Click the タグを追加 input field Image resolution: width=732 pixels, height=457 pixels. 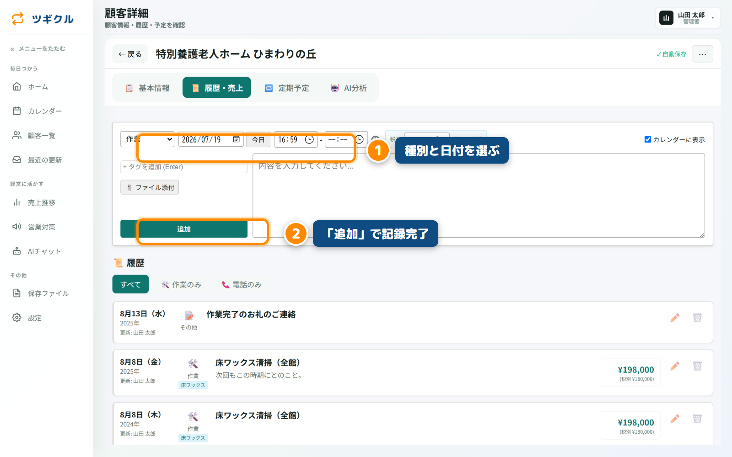pos(183,167)
